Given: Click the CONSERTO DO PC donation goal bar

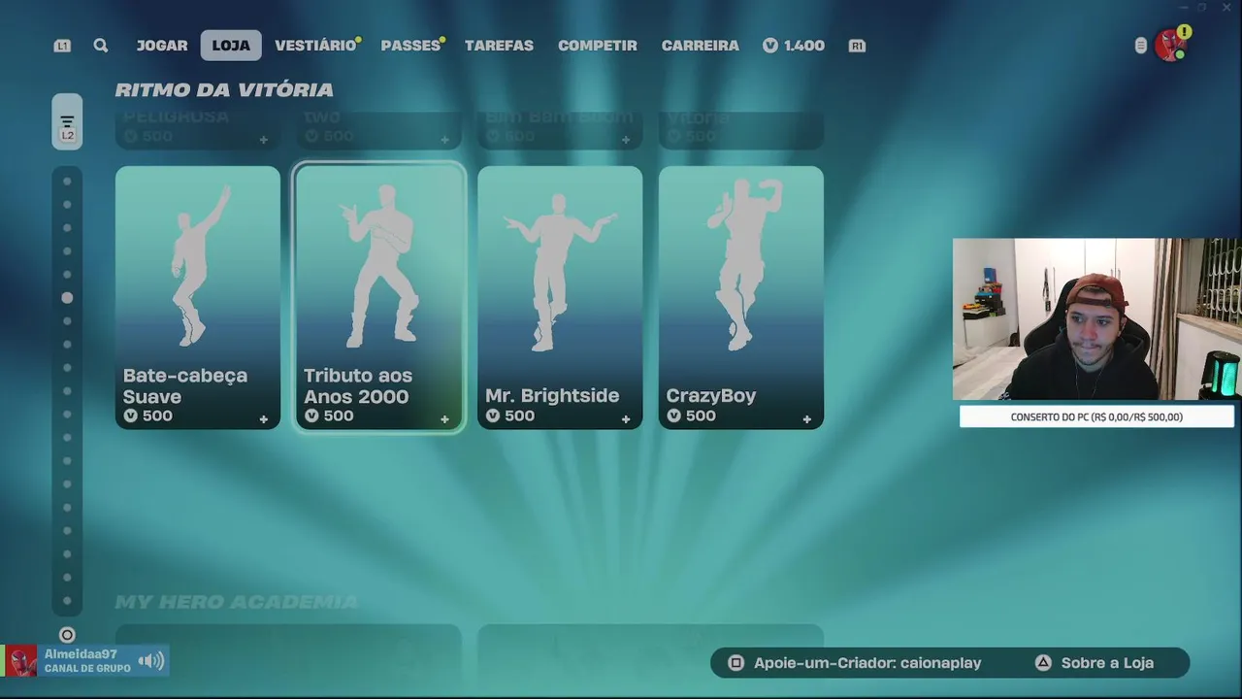Looking at the screenshot, I should click(1096, 416).
